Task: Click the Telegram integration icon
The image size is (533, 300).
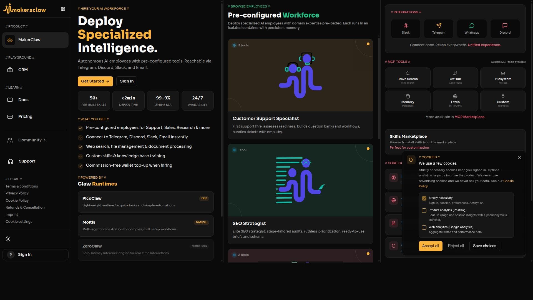Action: (439, 26)
